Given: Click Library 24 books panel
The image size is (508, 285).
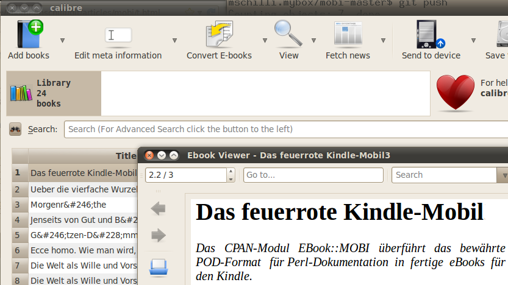Looking at the screenshot, I should [54, 93].
